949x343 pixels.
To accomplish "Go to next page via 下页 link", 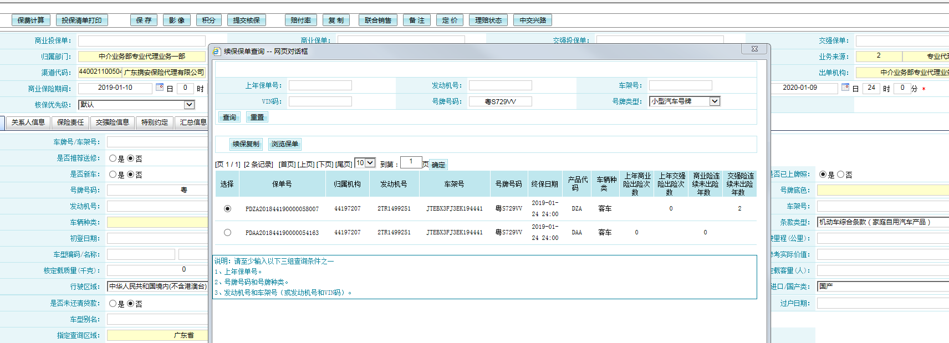I will [325, 165].
